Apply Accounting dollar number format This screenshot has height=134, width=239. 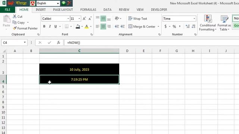pos(165,26)
